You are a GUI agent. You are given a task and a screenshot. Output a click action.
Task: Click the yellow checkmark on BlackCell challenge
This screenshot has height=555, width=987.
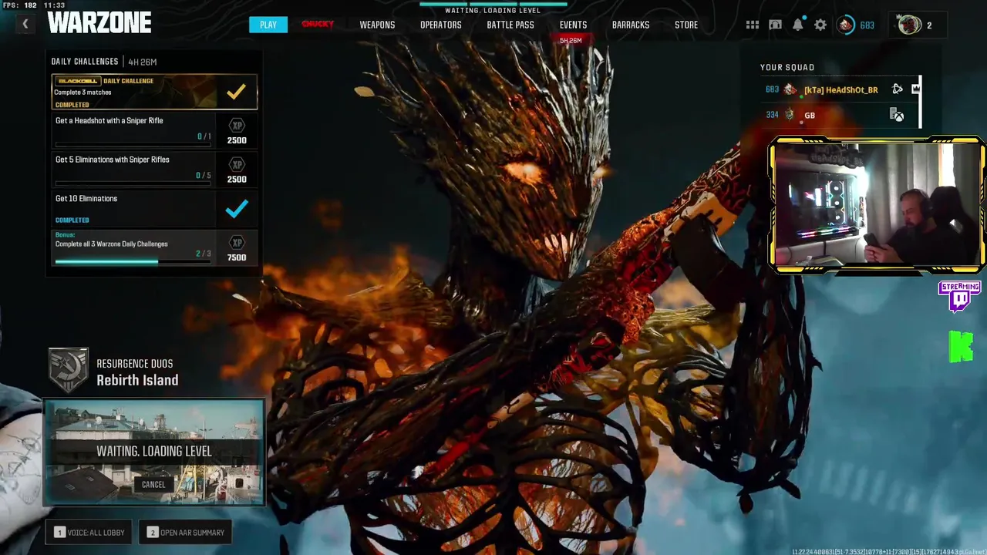click(236, 92)
